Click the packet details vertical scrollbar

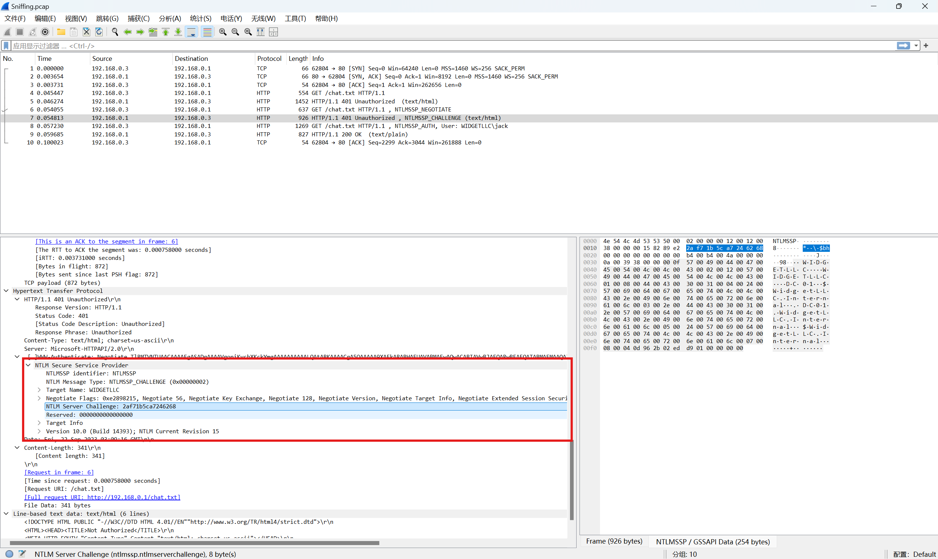pyautogui.click(x=571, y=480)
